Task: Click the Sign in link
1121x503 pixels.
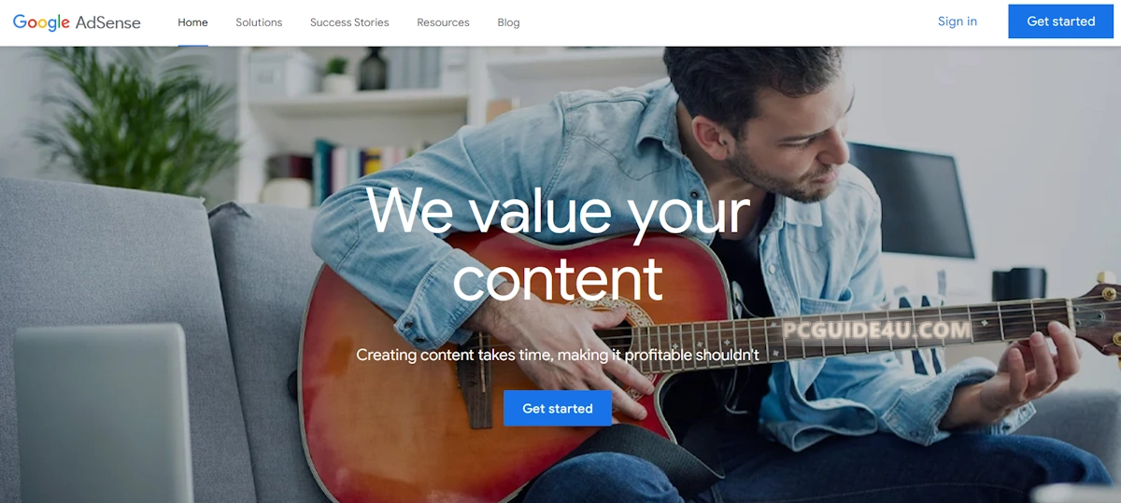Action: click(x=958, y=21)
